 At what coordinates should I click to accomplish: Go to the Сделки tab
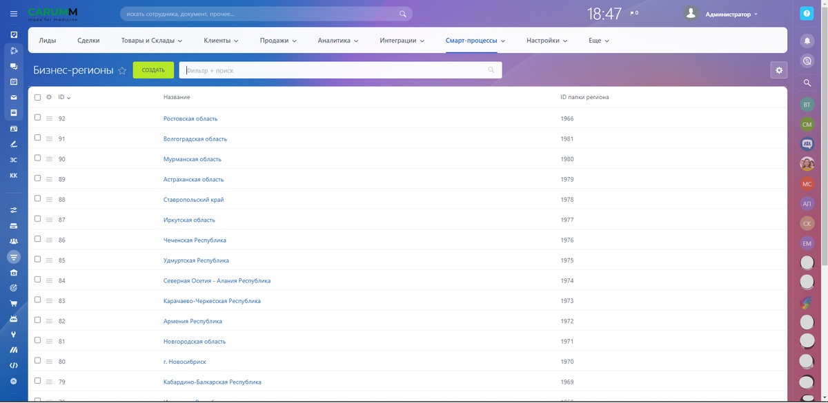[x=88, y=41]
